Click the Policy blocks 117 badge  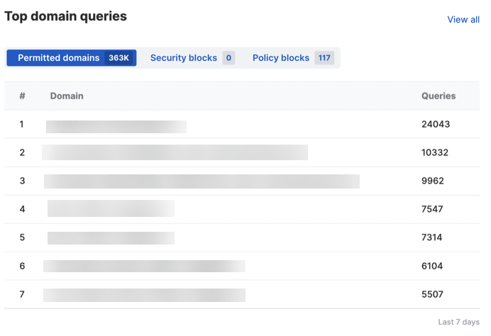[x=324, y=58]
